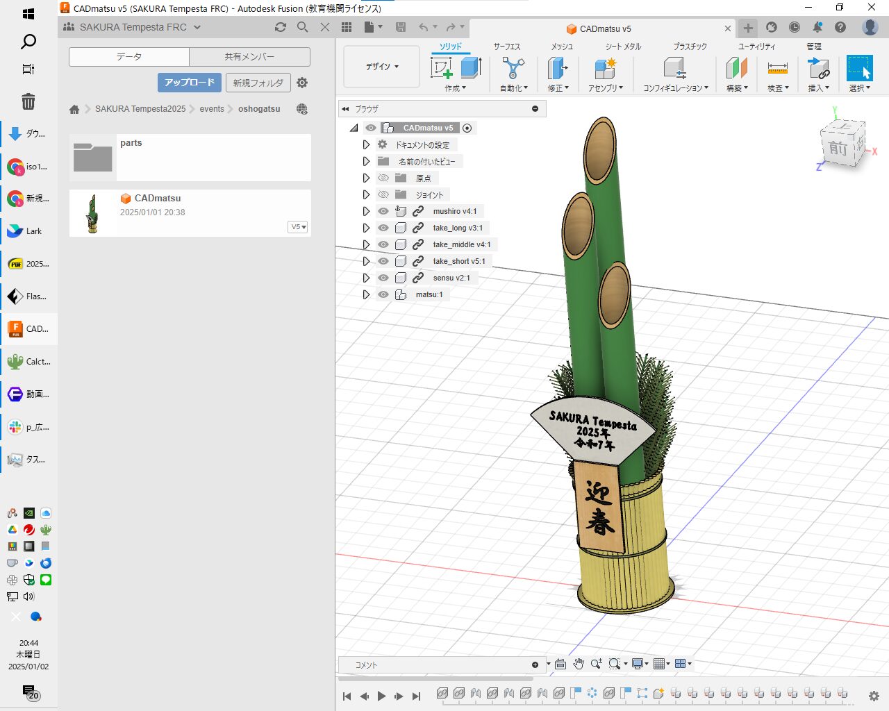Toggle visibility of take_long v3:1
889x711 pixels.
tap(383, 228)
